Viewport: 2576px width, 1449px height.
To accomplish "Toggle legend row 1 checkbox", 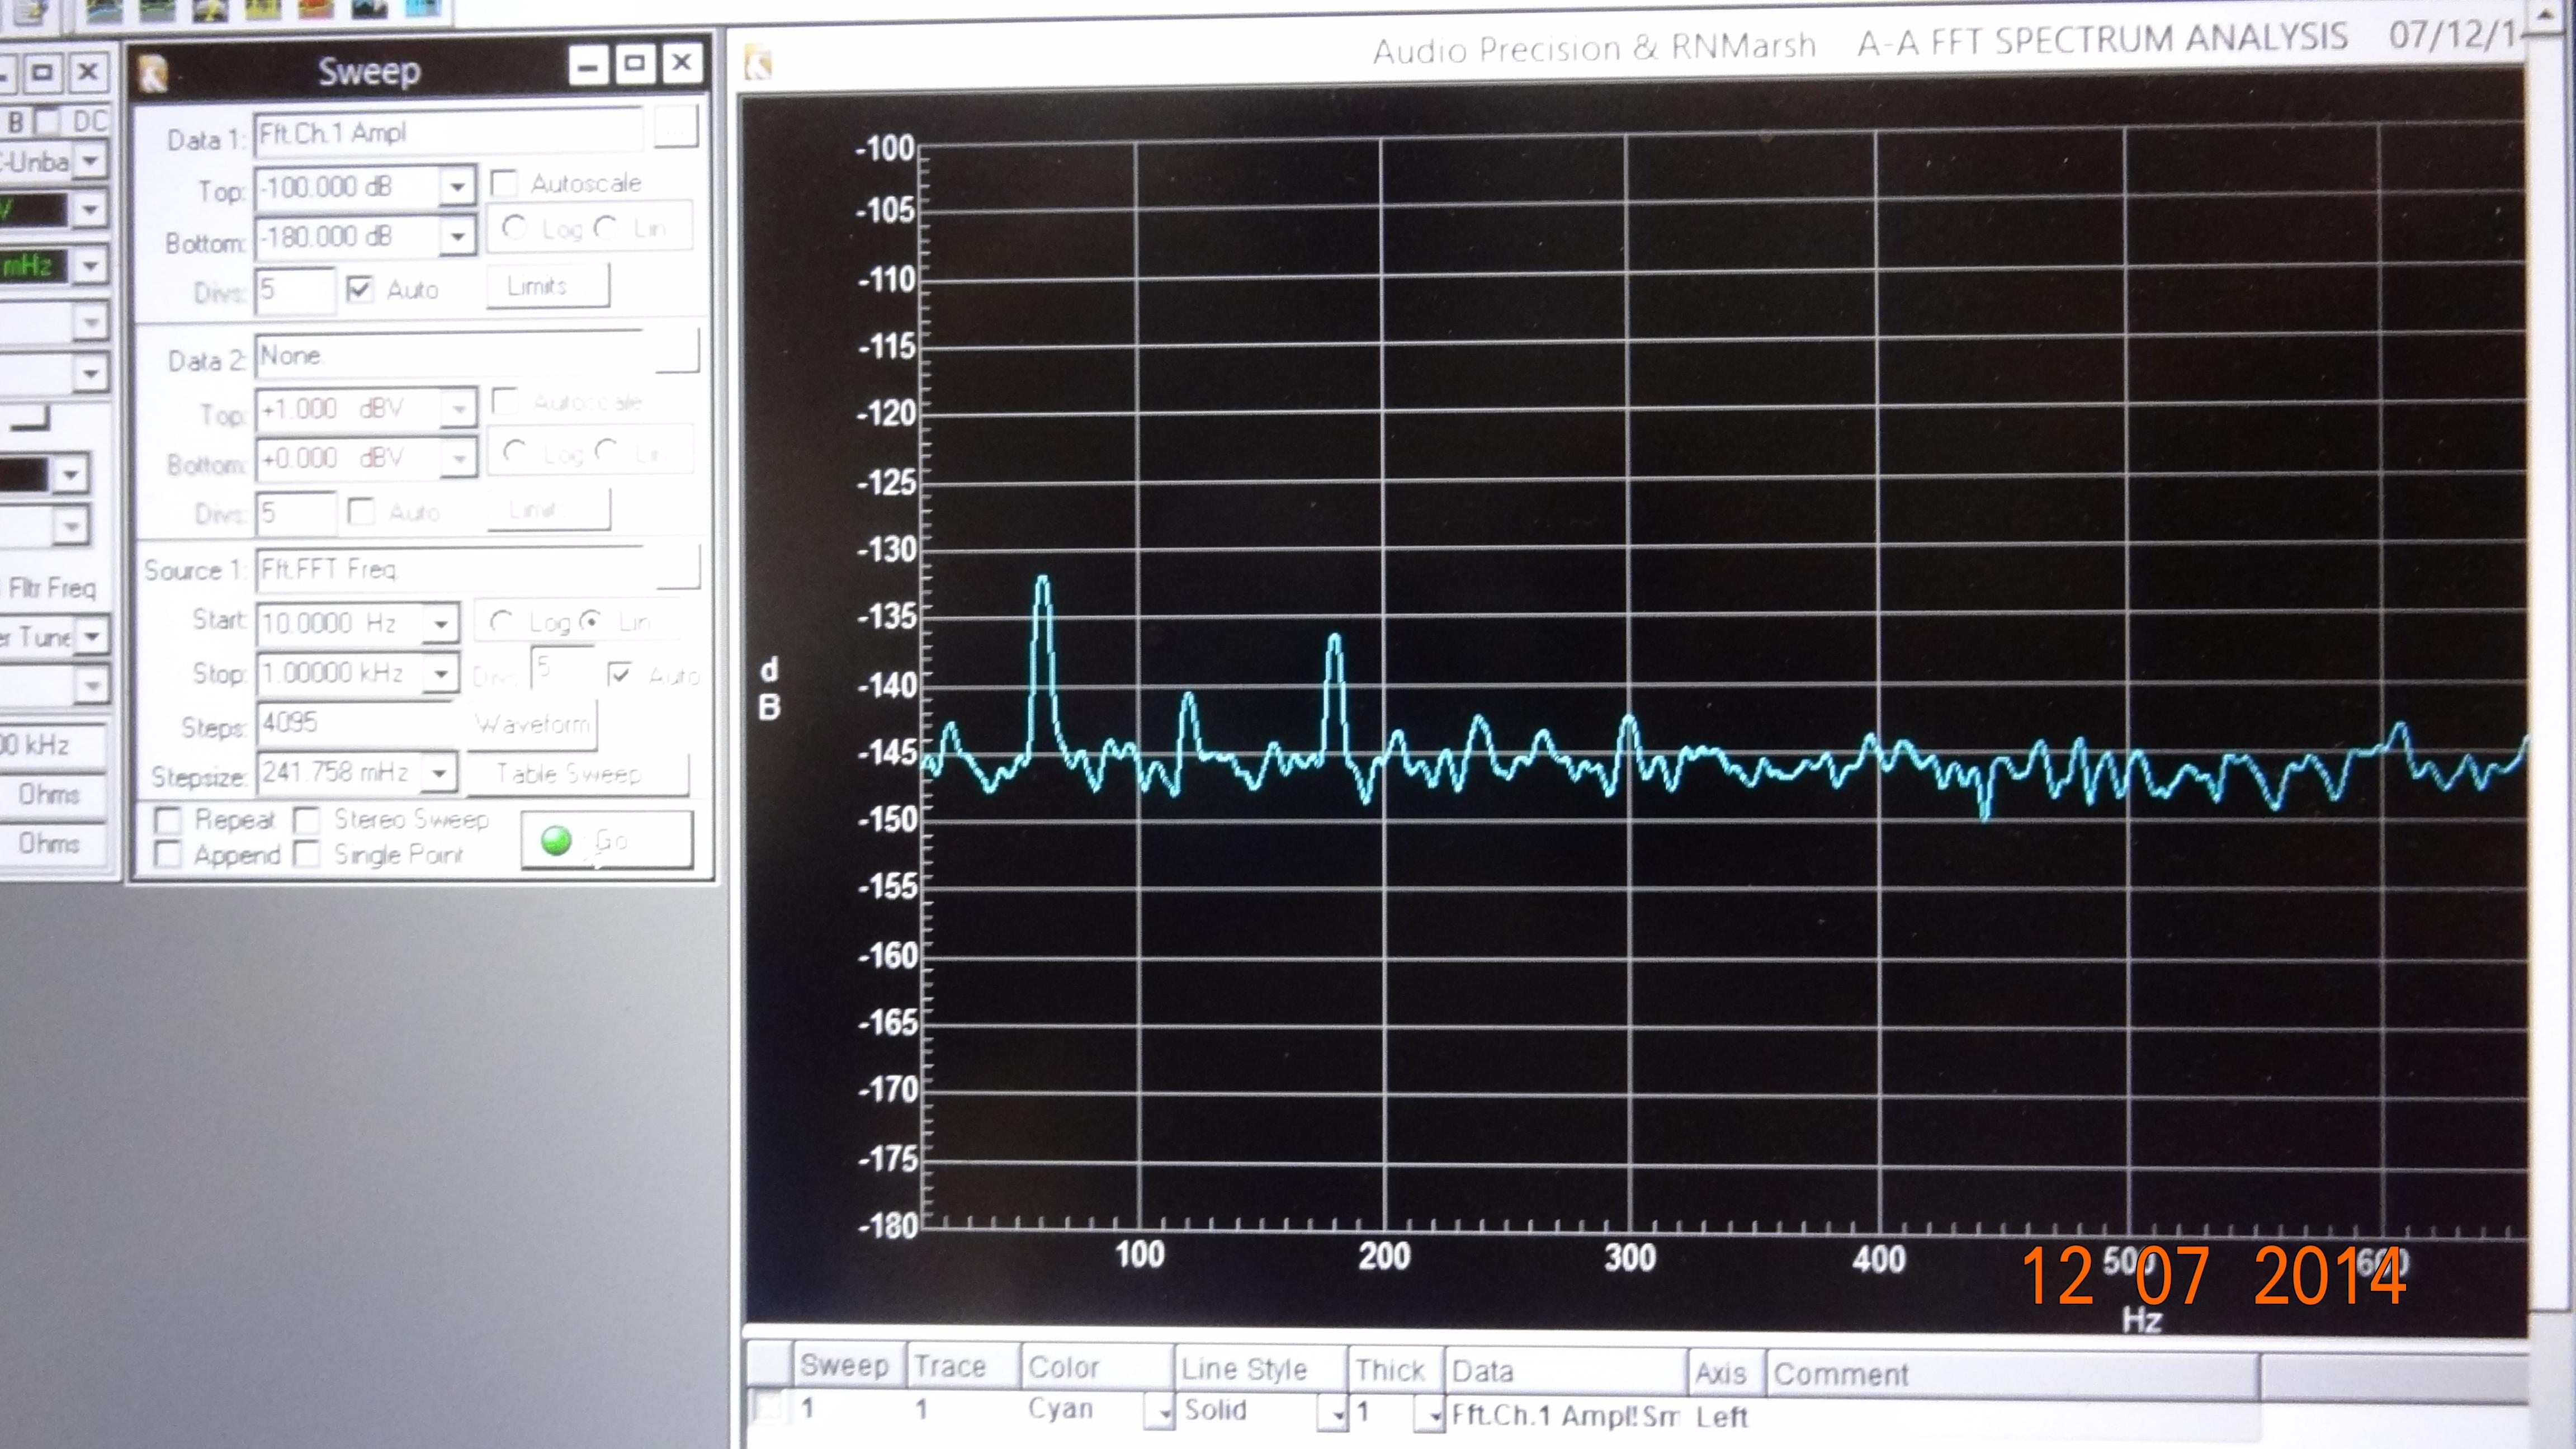I will click(768, 1408).
